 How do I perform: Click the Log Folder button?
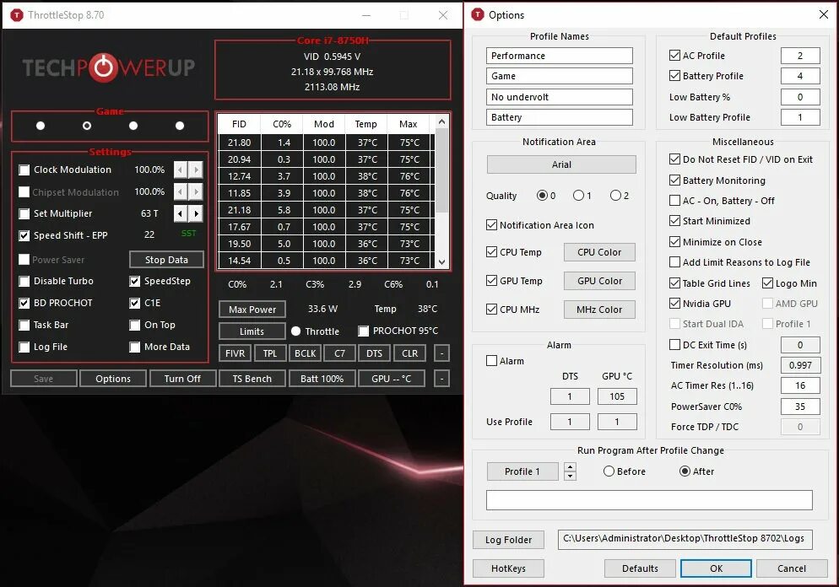coord(508,540)
